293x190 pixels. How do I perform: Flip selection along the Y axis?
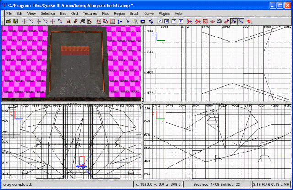pos(38,21)
